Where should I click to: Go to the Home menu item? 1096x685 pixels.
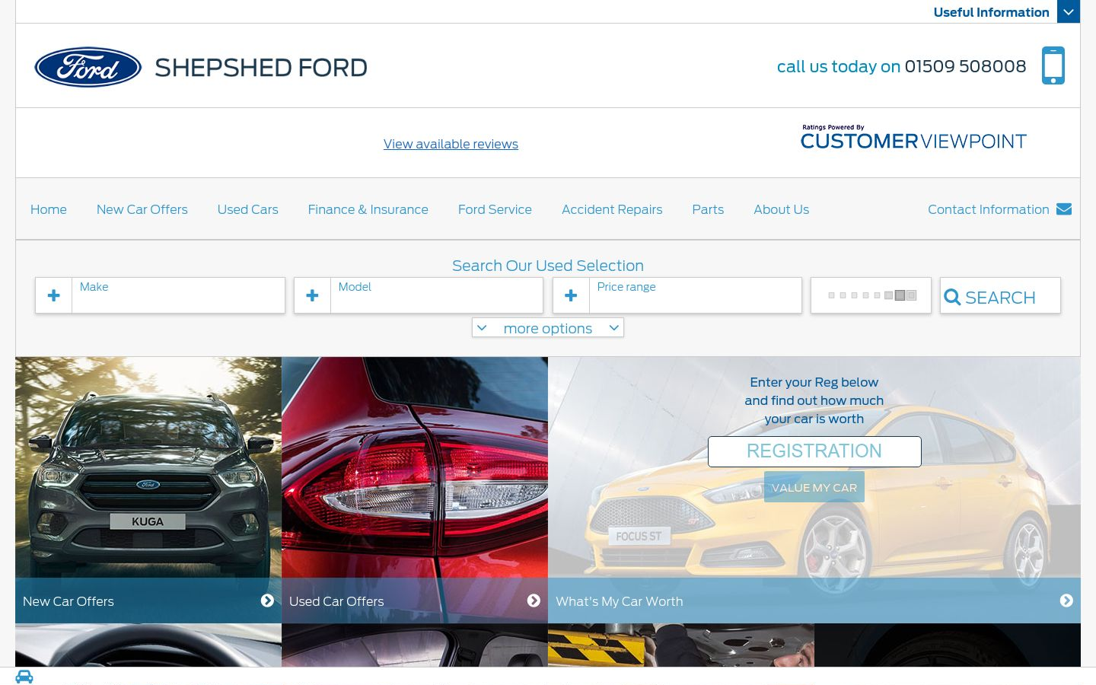(x=49, y=209)
